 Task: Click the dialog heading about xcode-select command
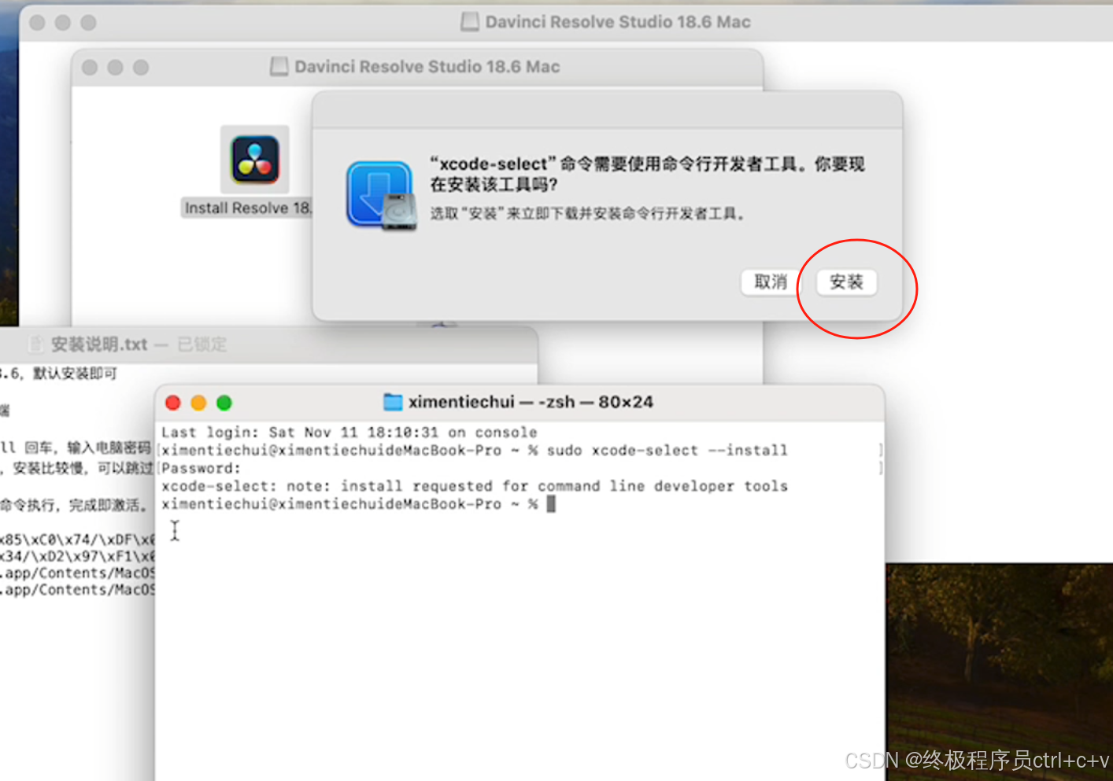point(647,174)
